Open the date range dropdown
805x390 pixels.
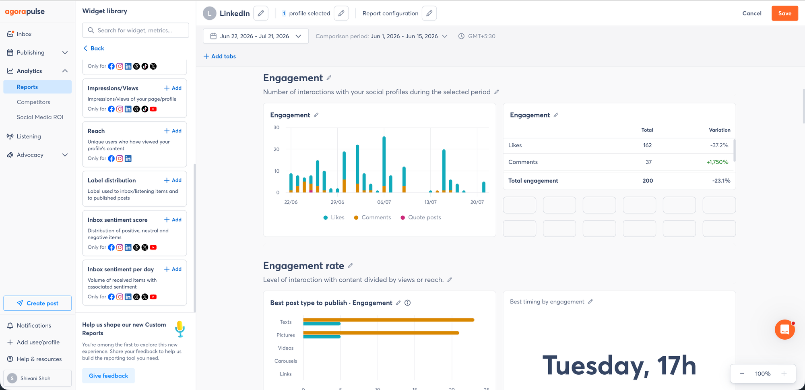(256, 36)
